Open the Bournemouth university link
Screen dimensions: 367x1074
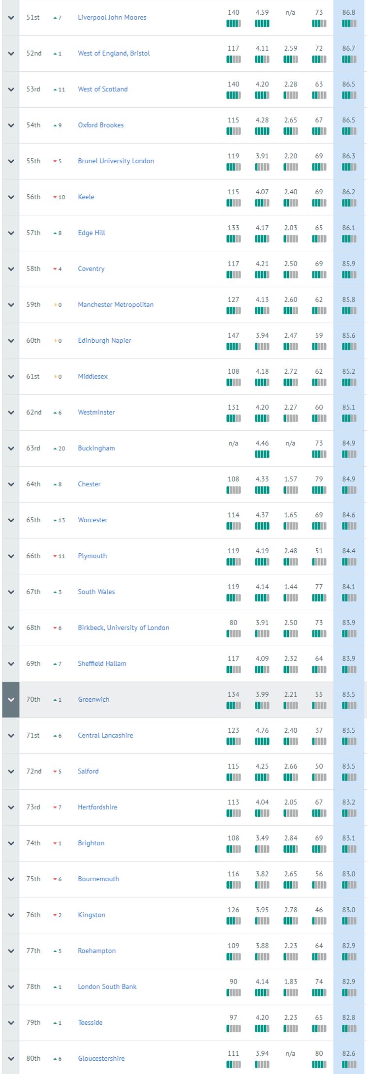coord(98,879)
